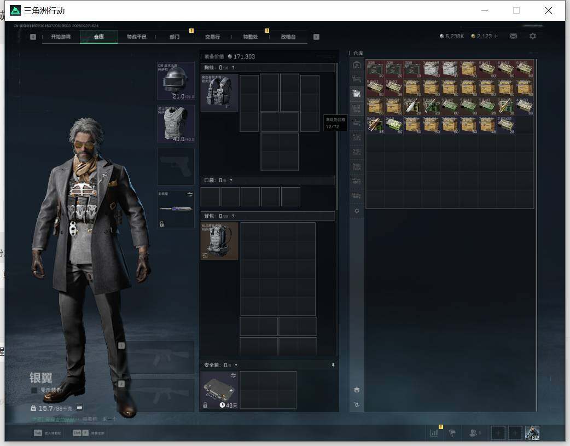
Task: Click the sort icon below the layers icon
Action: click(357, 405)
